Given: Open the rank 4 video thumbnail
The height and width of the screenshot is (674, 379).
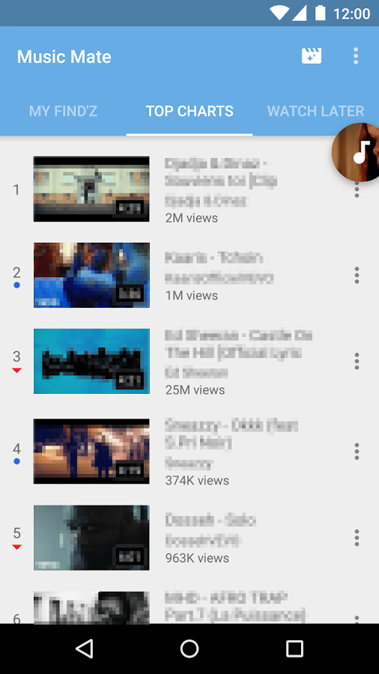Looking at the screenshot, I should pyautogui.click(x=91, y=452).
